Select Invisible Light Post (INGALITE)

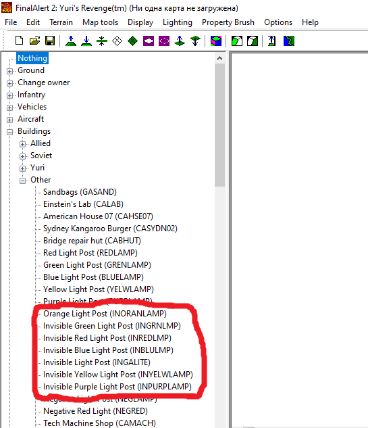pyautogui.click(x=97, y=362)
